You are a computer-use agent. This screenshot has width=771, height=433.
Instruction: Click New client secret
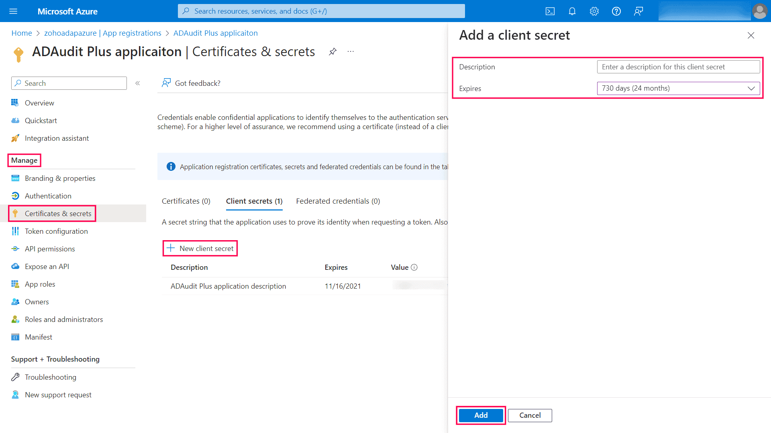[200, 248]
